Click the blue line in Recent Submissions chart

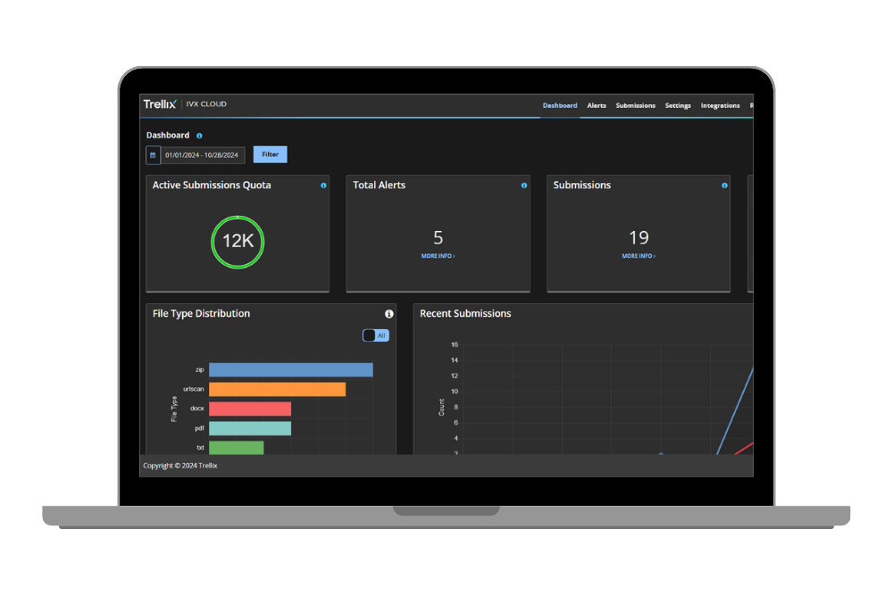click(735, 410)
